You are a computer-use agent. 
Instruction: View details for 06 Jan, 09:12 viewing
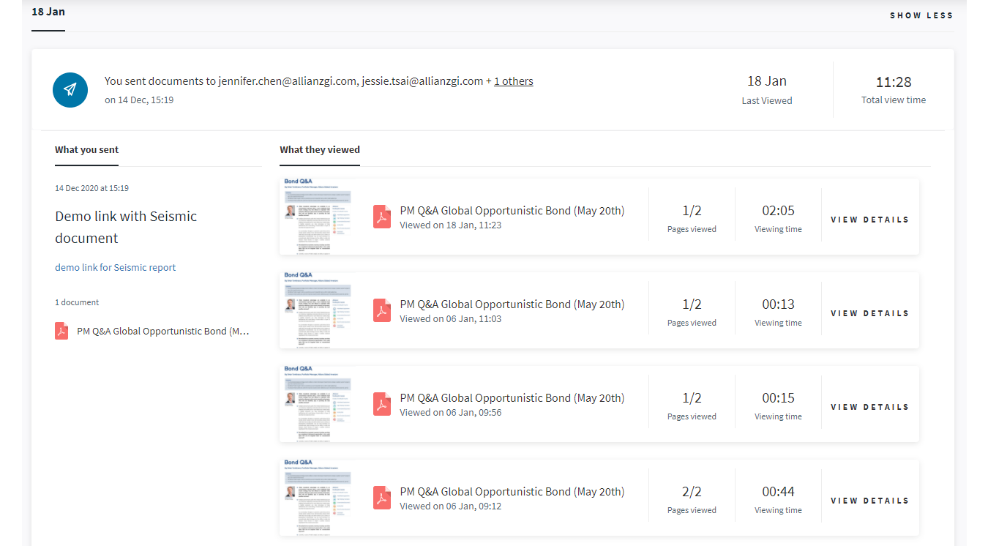pos(869,501)
